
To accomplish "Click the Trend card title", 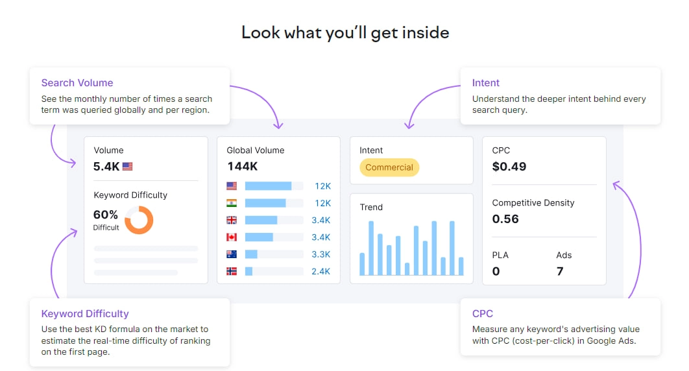I will (371, 208).
